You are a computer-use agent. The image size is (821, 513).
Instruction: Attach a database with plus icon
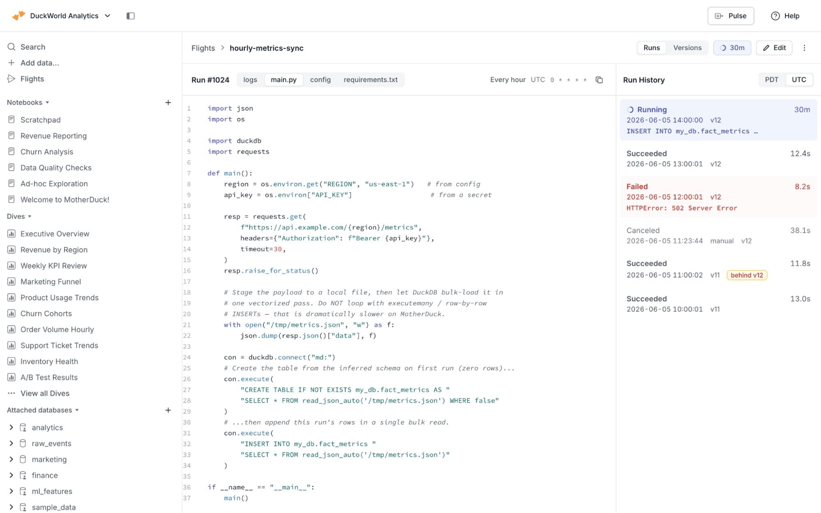click(x=168, y=410)
